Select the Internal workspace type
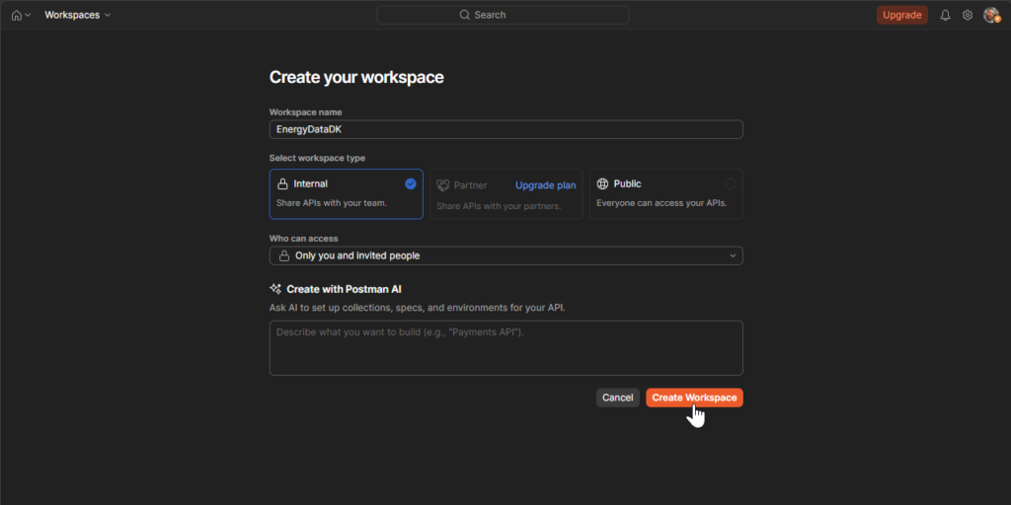 [x=347, y=194]
